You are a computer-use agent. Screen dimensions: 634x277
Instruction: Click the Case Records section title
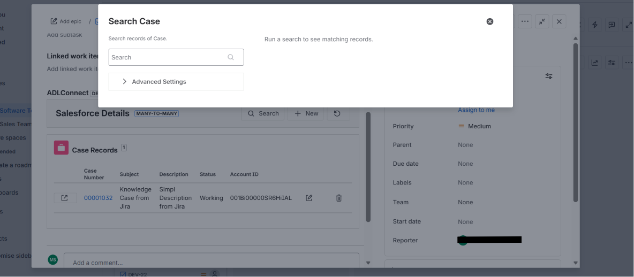click(x=95, y=150)
